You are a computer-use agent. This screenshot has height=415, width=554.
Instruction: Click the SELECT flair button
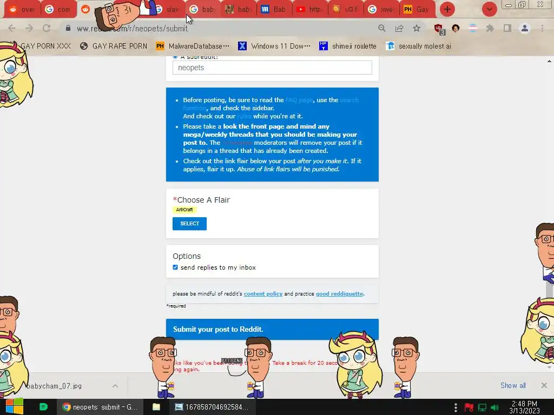189,223
